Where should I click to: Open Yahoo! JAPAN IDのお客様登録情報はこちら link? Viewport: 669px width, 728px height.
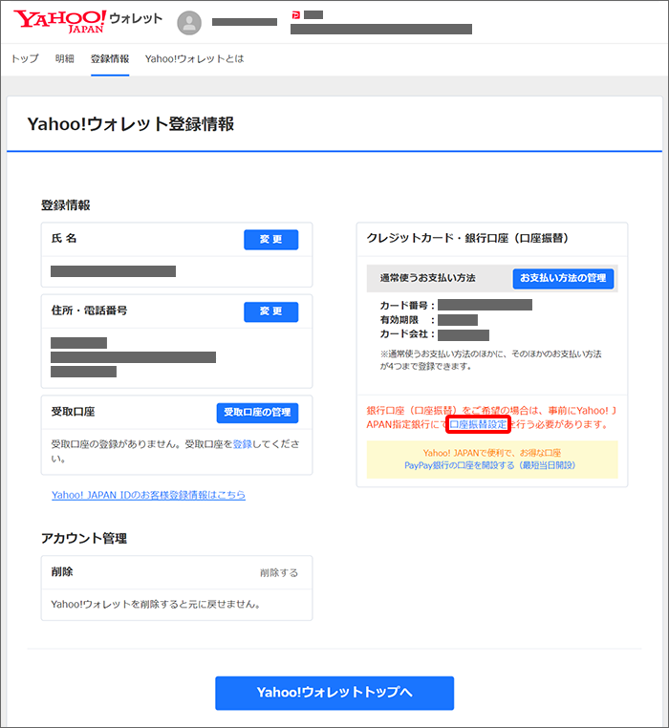pyautogui.click(x=148, y=495)
